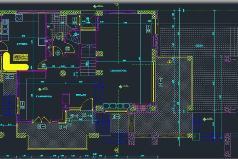Select the +1.70 level marker
This screenshot has height=159, width=238.
coord(42,88)
